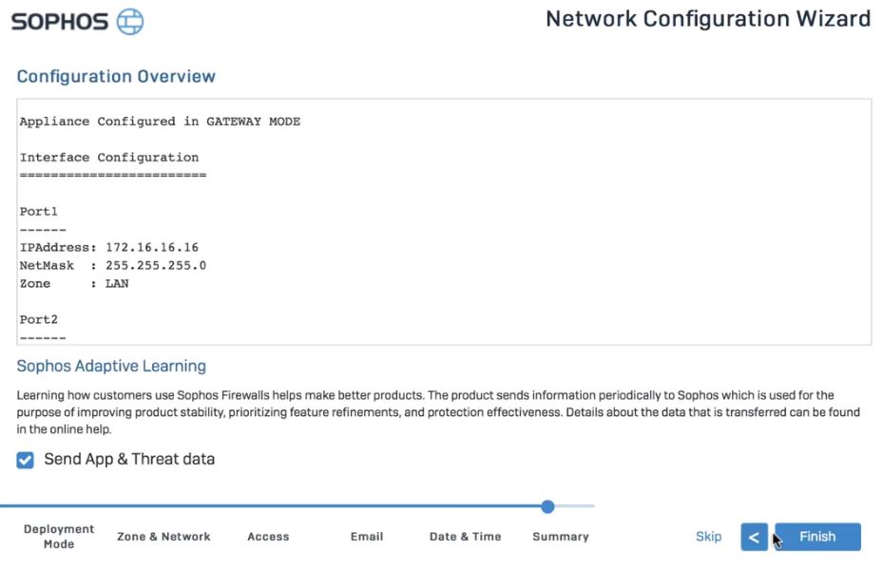Click the Sophos Adaptive Learning heading
Image resolution: width=882 pixels, height=568 pixels.
[111, 366]
